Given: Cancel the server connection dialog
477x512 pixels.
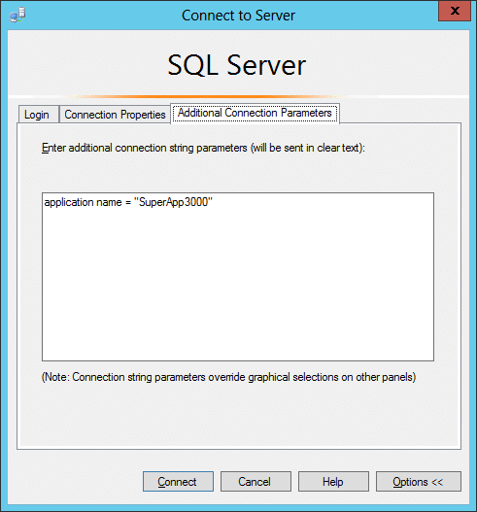Looking at the screenshot, I should pos(256,481).
